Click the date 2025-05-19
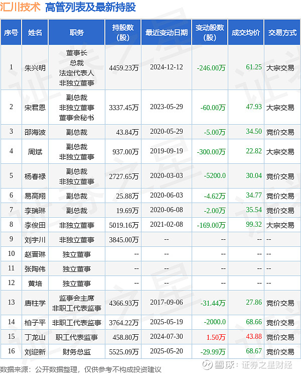The image size is (301, 374). coord(167,322)
